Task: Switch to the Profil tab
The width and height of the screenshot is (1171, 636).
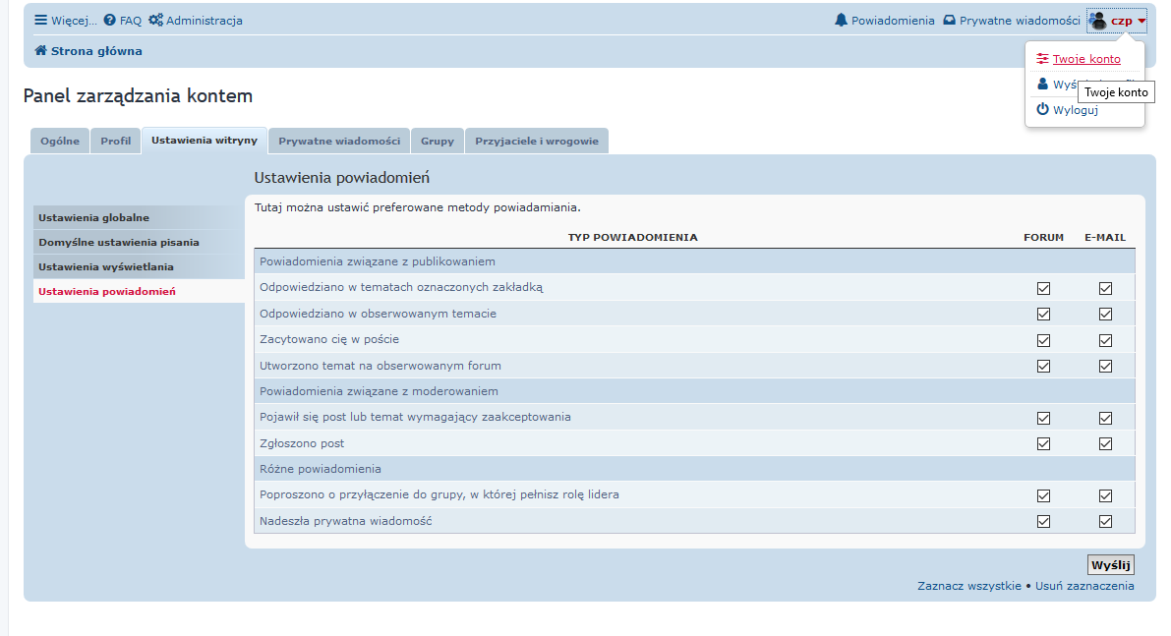Action: (x=115, y=142)
